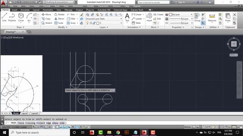Activate the Copy command
The width and height of the screenshot is (243, 136).
click(x=46, y=19)
